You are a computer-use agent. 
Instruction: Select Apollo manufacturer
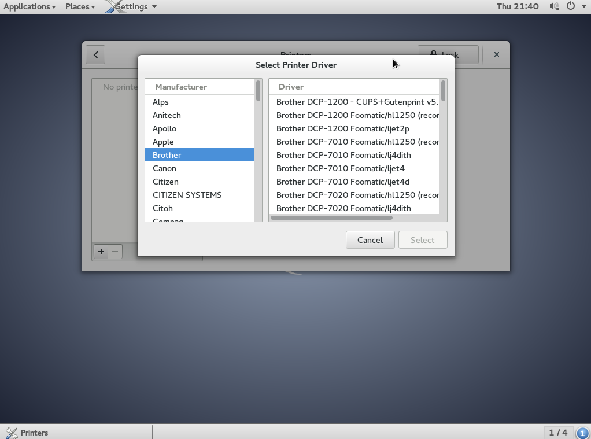[200, 128]
